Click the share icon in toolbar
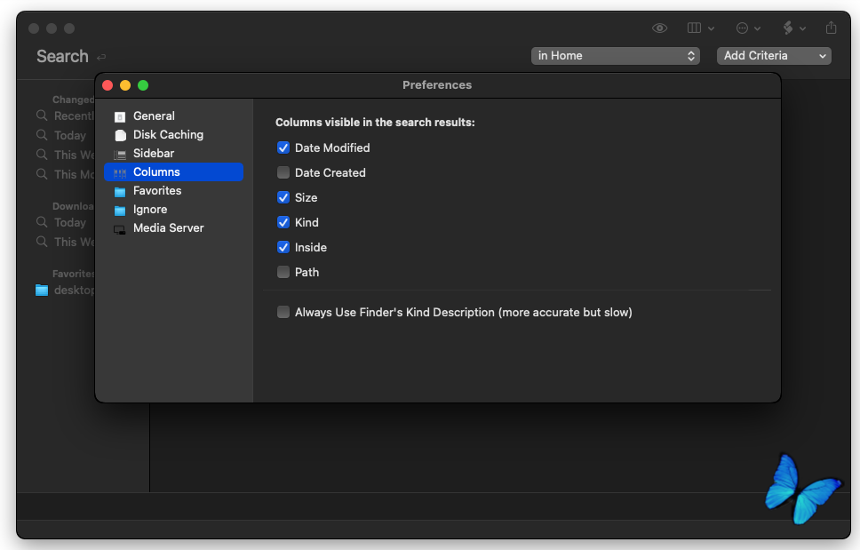Viewport: 860px width, 550px height. pos(831,28)
